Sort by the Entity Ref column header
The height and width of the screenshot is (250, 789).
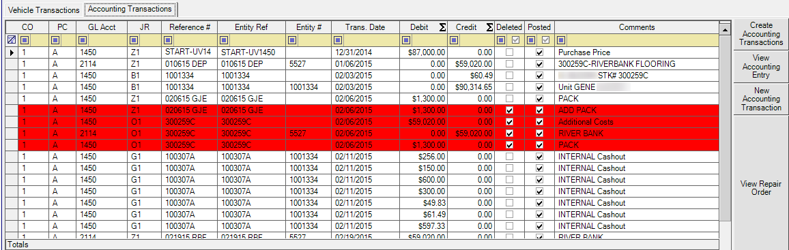(251, 27)
